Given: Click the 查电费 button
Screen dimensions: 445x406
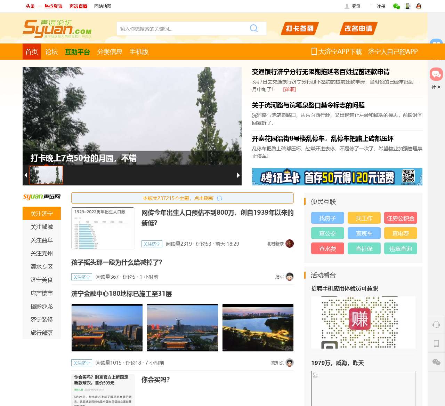Looking at the screenshot, I should tap(400, 233).
